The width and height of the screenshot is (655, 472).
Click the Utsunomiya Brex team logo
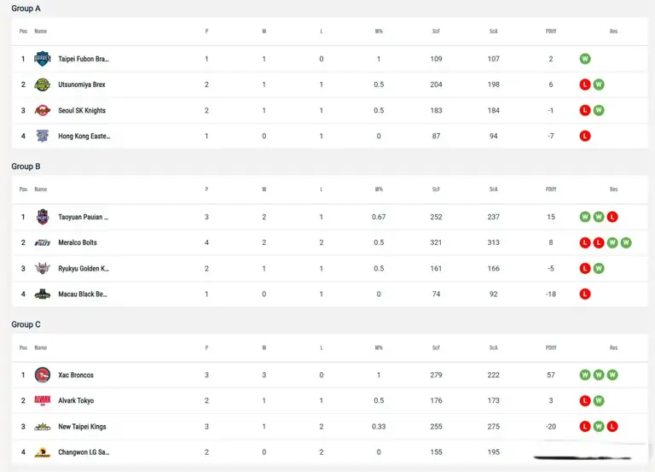(43, 84)
